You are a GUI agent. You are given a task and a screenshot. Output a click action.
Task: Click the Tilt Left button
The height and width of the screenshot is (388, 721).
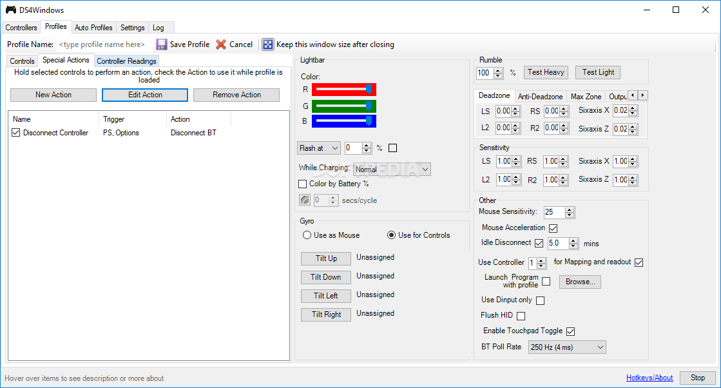click(326, 296)
